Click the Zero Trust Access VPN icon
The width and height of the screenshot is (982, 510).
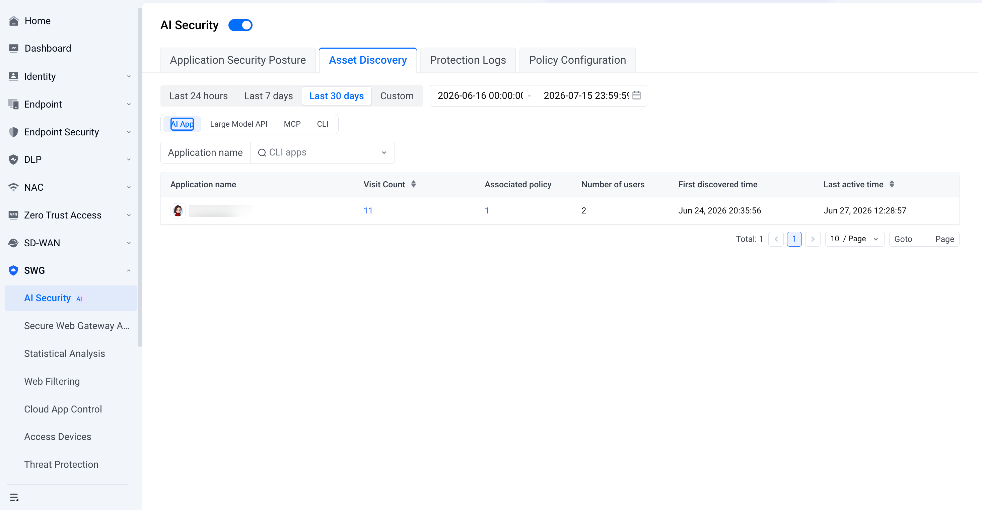14,215
